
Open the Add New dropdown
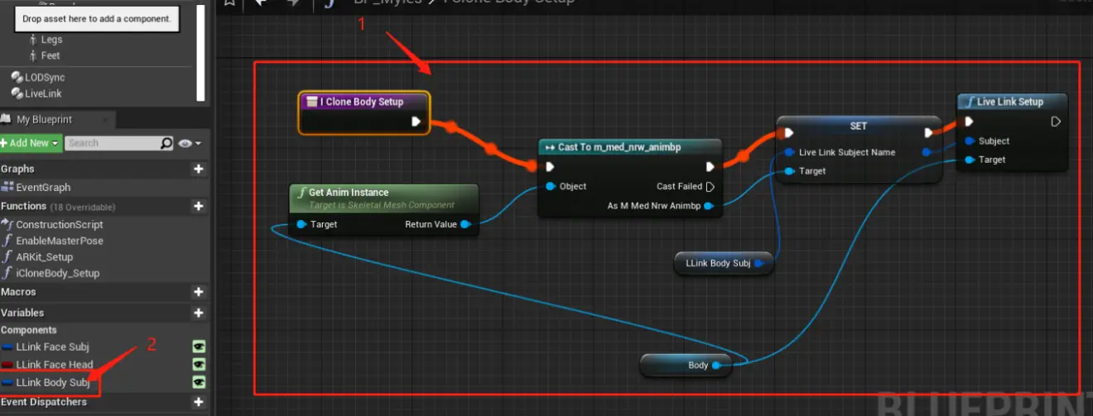pos(31,143)
